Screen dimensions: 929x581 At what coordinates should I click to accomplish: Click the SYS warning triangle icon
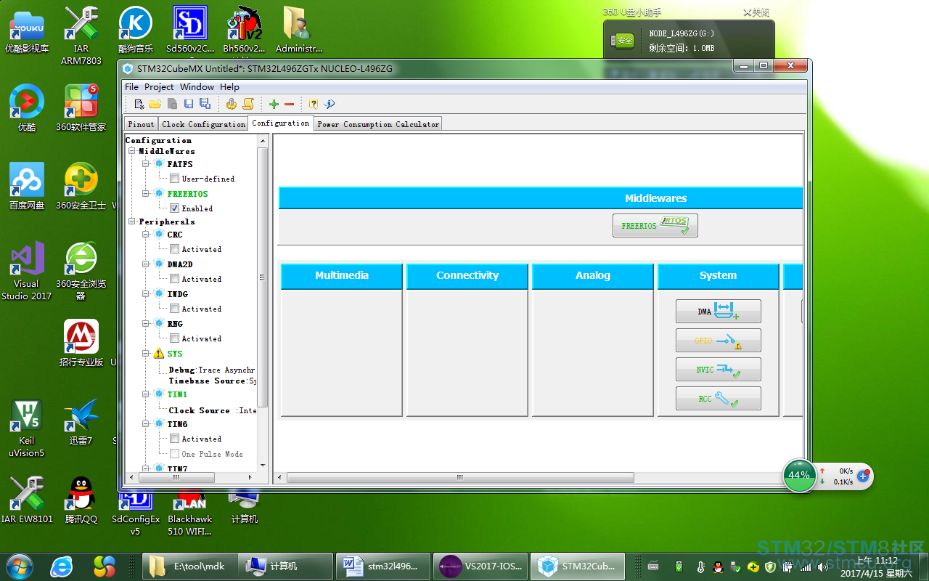coord(158,354)
